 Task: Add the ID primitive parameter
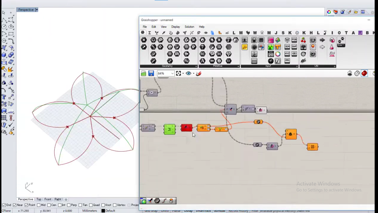pos(219,47)
